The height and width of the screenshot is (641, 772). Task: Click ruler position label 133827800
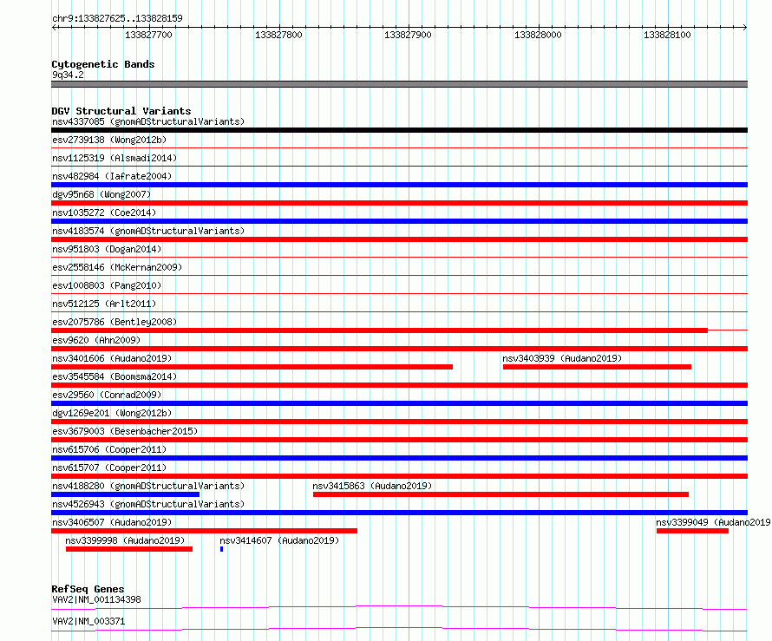tap(278, 35)
